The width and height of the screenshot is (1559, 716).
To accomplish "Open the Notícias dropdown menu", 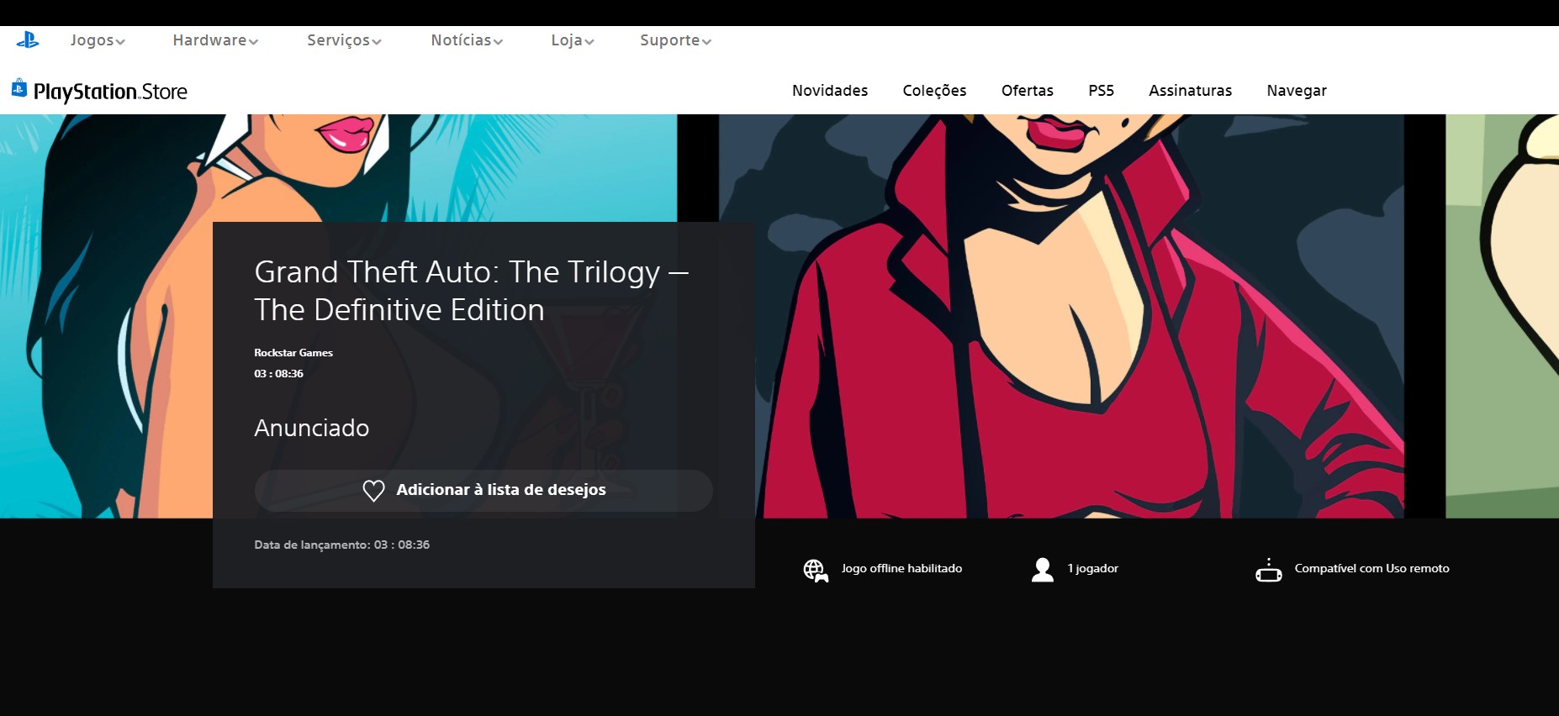I will coord(467,40).
